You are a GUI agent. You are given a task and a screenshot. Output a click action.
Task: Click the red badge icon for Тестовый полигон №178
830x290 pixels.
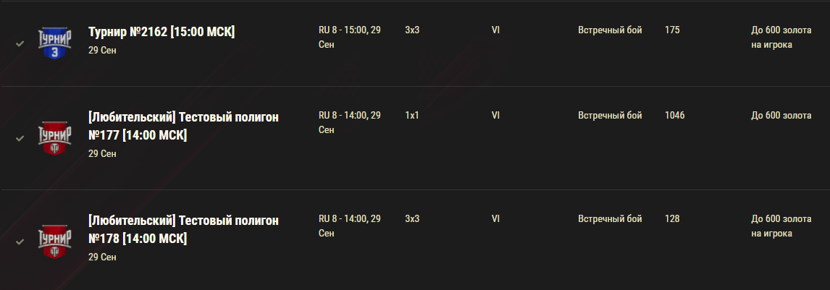coord(54,242)
